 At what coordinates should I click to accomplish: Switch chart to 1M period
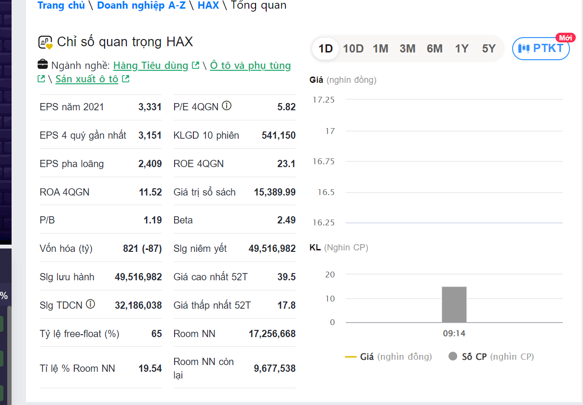pyautogui.click(x=380, y=49)
